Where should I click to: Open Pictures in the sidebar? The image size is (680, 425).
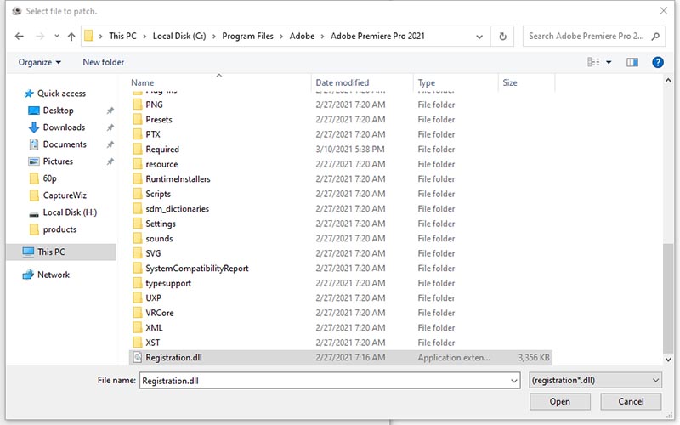[51, 161]
